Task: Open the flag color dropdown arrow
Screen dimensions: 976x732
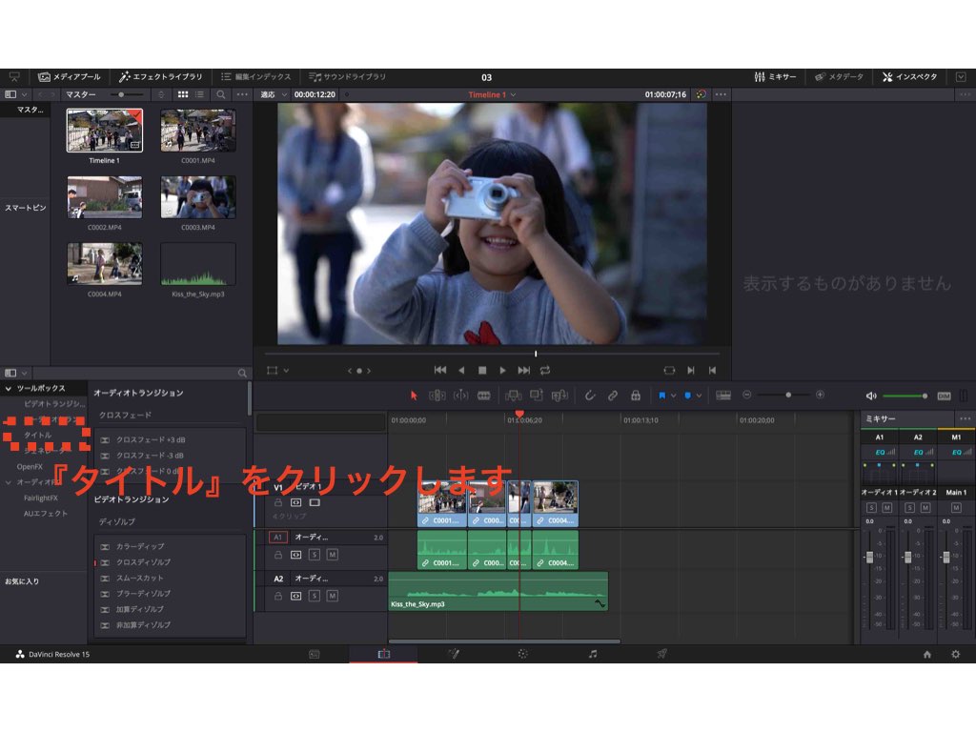Action: 674,396
